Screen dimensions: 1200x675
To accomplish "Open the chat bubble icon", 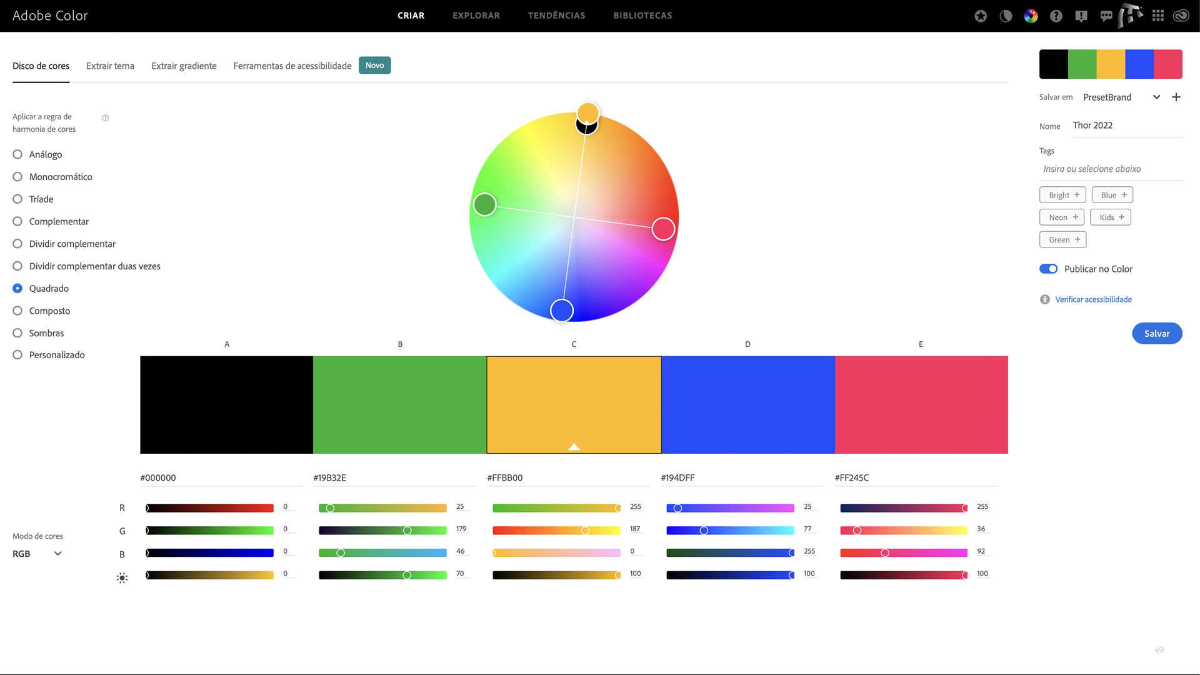I will (1106, 16).
